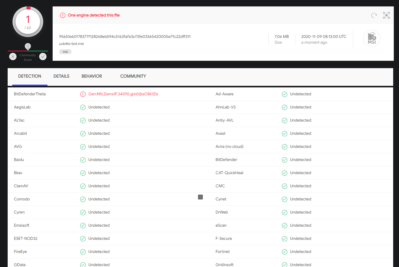Click the ClamAV undetected check icon
The width and height of the screenshot is (399, 267).
click(83, 186)
